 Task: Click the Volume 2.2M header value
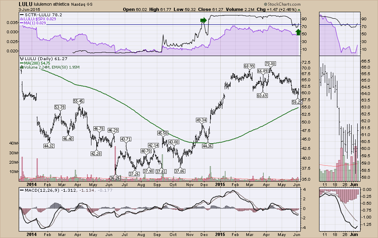(x=240, y=10)
